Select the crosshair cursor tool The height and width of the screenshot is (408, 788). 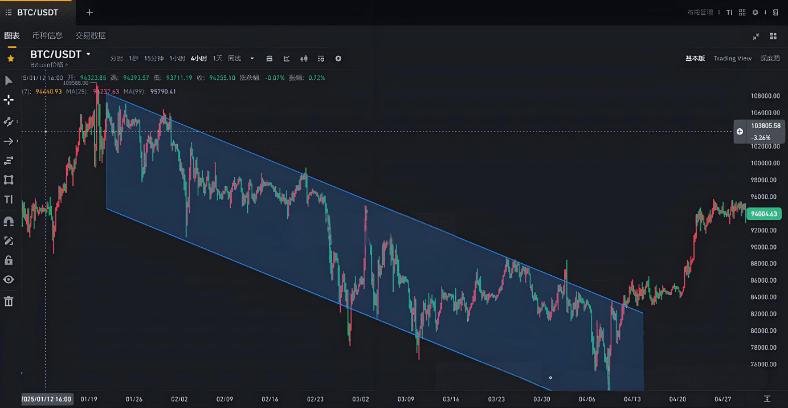click(x=9, y=100)
